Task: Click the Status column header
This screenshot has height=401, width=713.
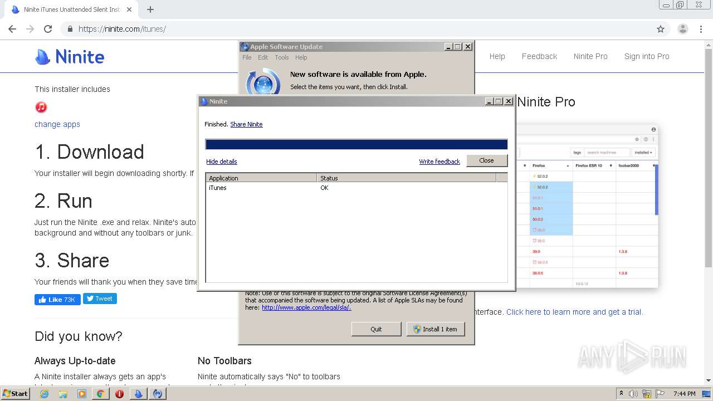Action: click(406, 178)
